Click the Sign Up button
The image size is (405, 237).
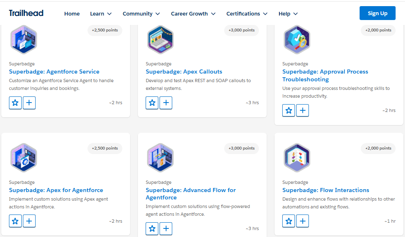(x=377, y=13)
